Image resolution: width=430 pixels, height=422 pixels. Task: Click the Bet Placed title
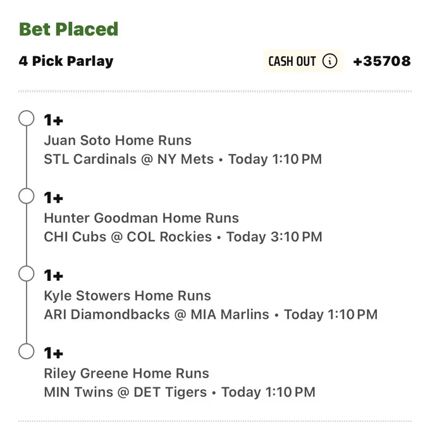click(68, 29)
